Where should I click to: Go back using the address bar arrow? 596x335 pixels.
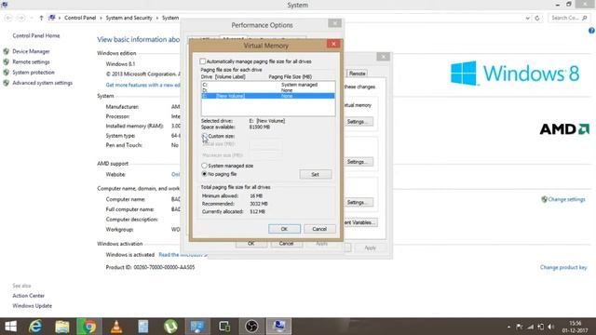pos(8,18)
